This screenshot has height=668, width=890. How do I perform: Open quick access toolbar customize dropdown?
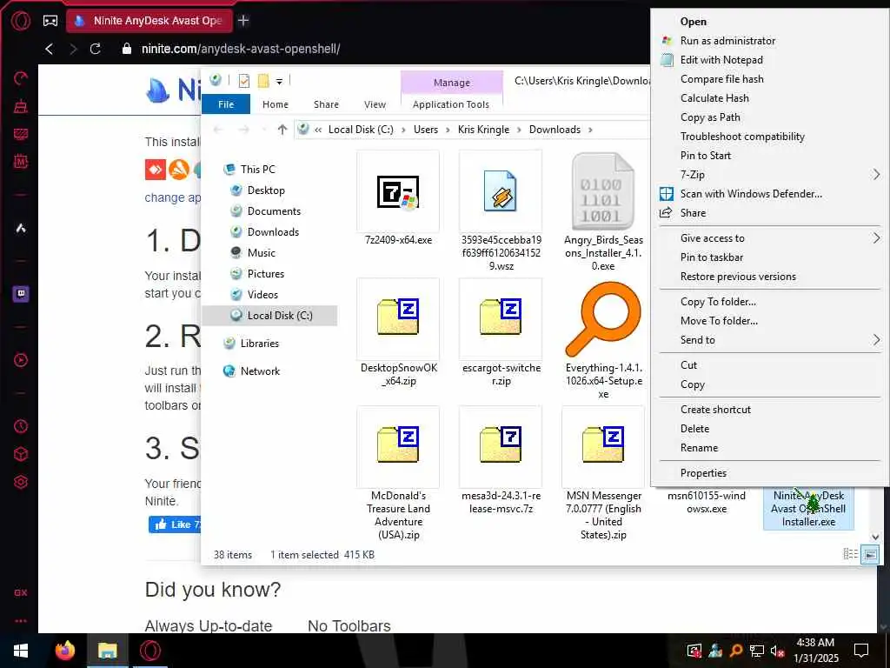279,82
